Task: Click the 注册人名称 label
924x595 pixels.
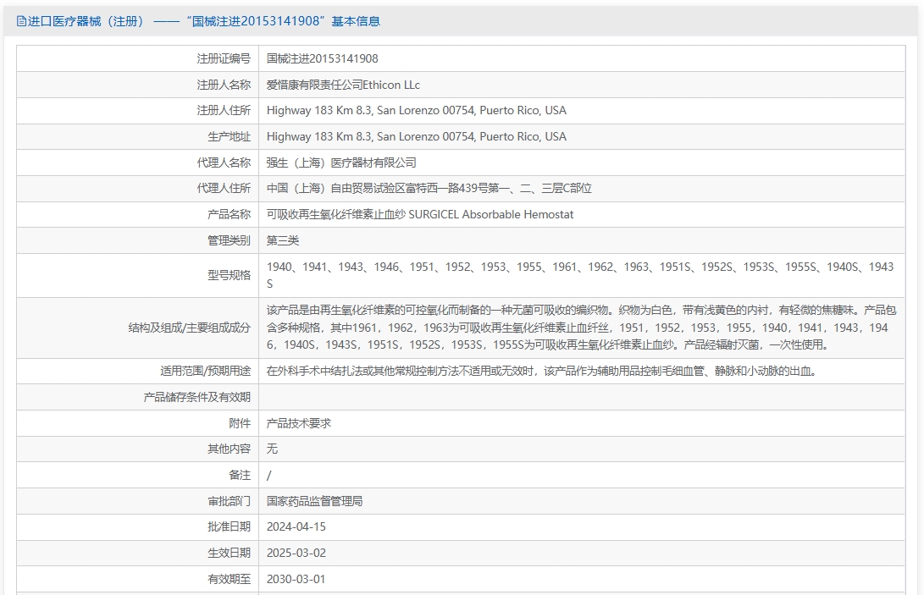Action: point(224,85)
